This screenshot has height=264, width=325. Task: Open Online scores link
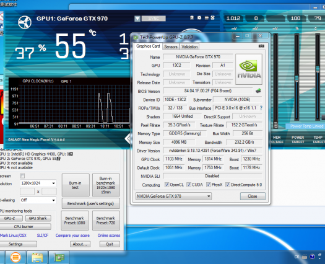(x=109, y=235)
